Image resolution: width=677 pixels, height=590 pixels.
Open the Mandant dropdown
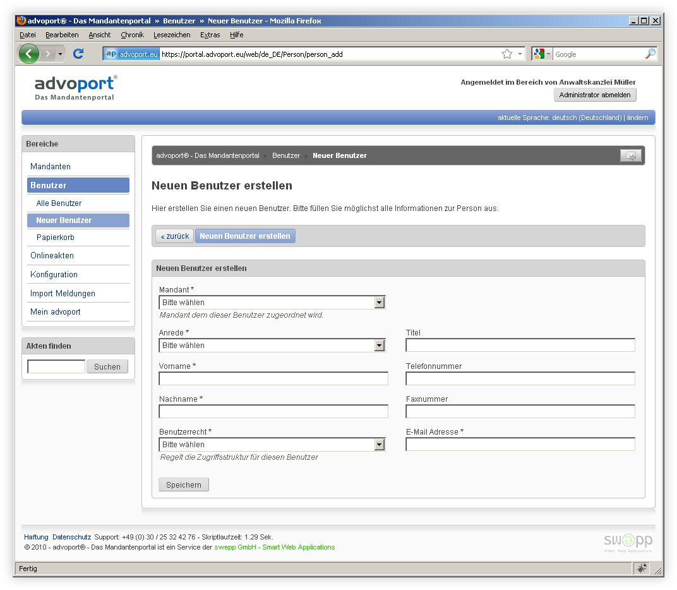tap(272, 303)
